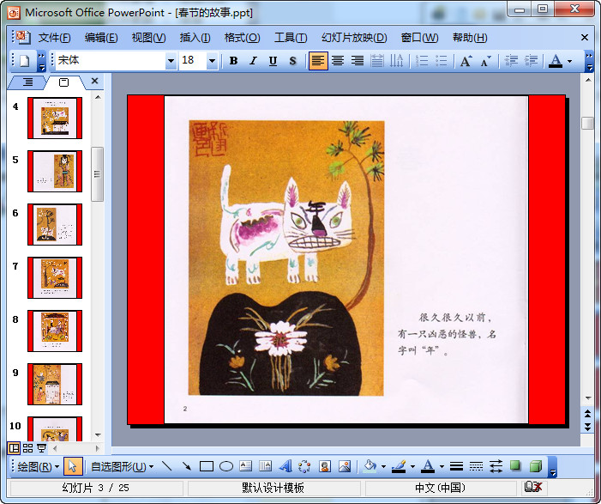This screenshot has height=504, width=601.
Task: Close the document window with menu bar X
Action: [x=585, y=37]
